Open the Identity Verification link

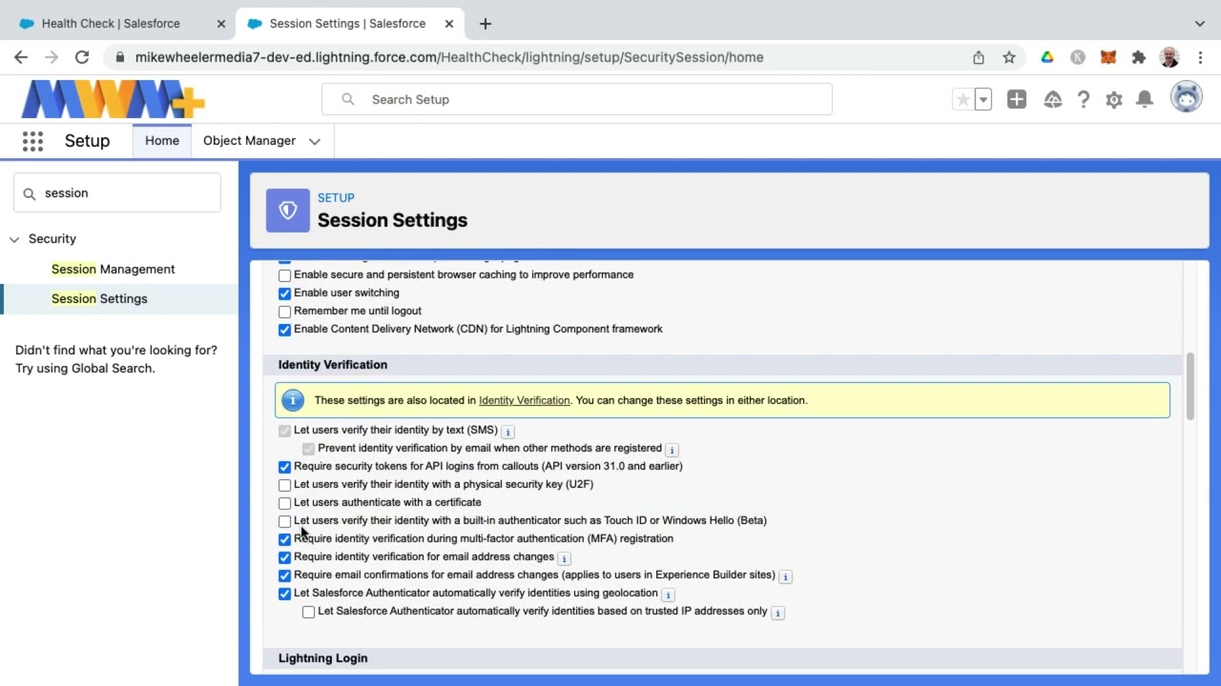click(x=524, y=400)
